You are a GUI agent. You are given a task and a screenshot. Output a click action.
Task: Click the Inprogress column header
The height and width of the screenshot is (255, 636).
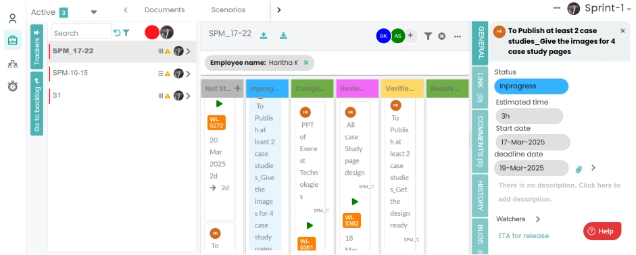267,88
